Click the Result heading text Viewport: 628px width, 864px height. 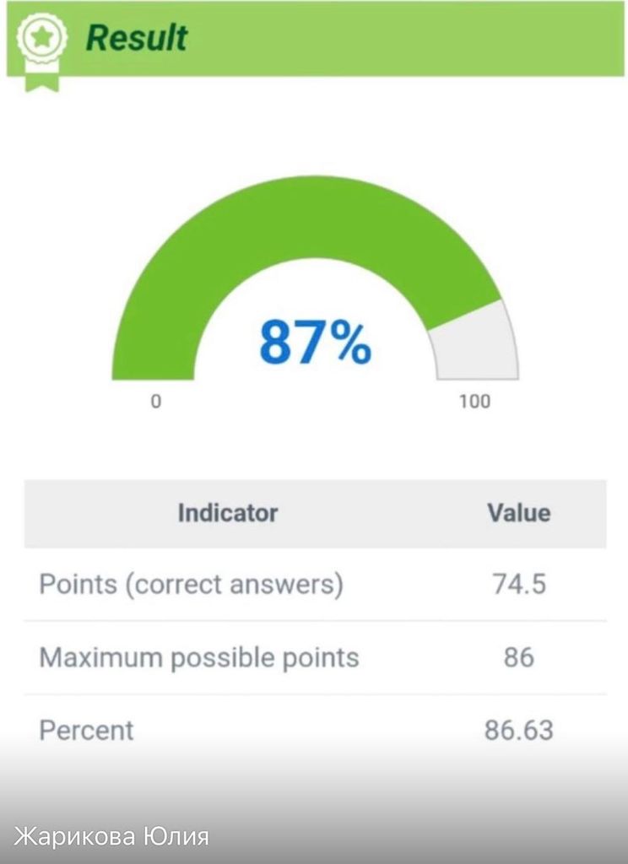137,39
